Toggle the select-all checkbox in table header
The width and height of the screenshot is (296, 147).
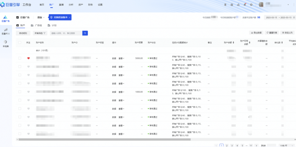coord(20,43)
